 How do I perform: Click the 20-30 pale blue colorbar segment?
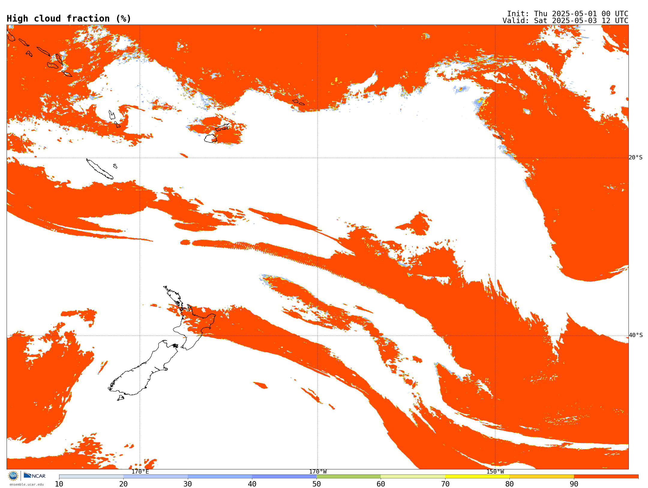coord(155,477)
